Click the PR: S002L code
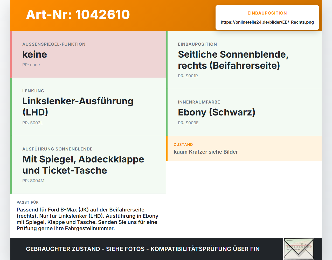This screenshot has height=260, width=332. (32, 123)
